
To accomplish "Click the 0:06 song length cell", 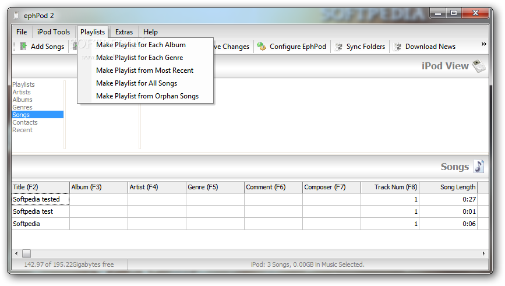I will [x=449, y=224].
